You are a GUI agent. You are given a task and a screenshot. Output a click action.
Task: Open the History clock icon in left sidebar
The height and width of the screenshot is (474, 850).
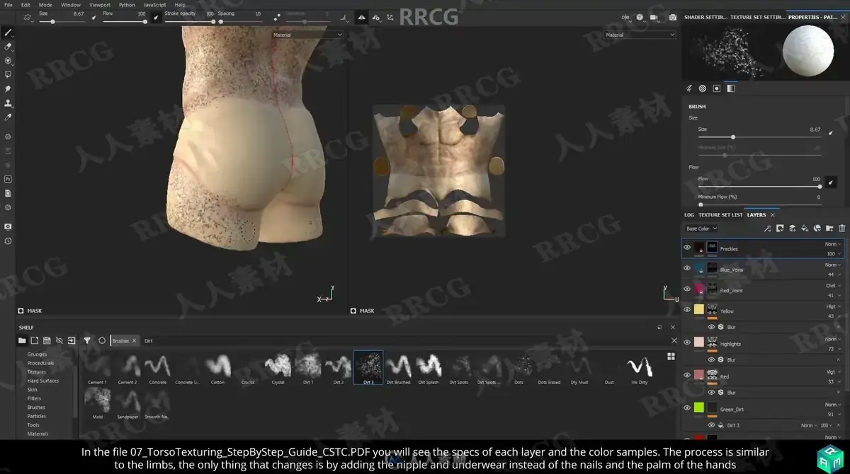(x=8, y=241)
